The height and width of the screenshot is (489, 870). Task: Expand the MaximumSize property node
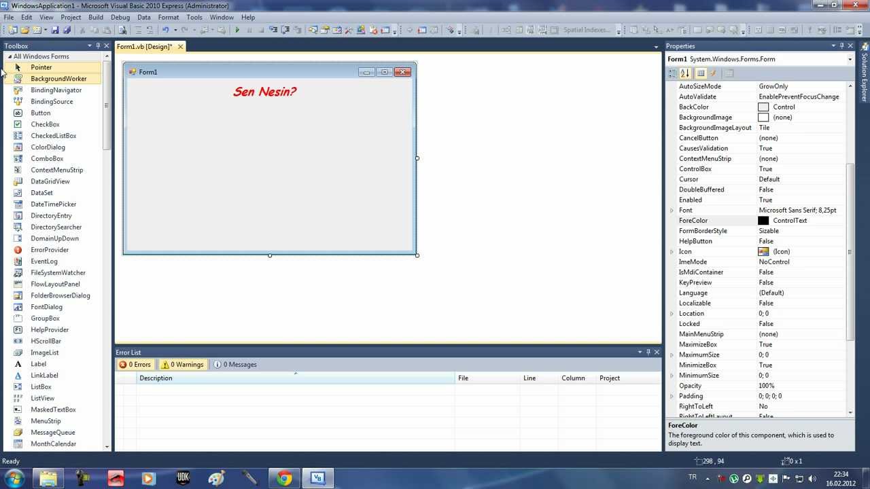(x=672, y=355)
